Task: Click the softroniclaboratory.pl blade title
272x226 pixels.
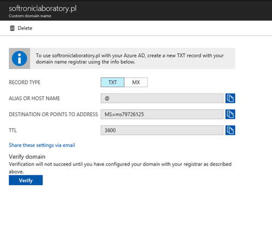Action: (42, 8)
